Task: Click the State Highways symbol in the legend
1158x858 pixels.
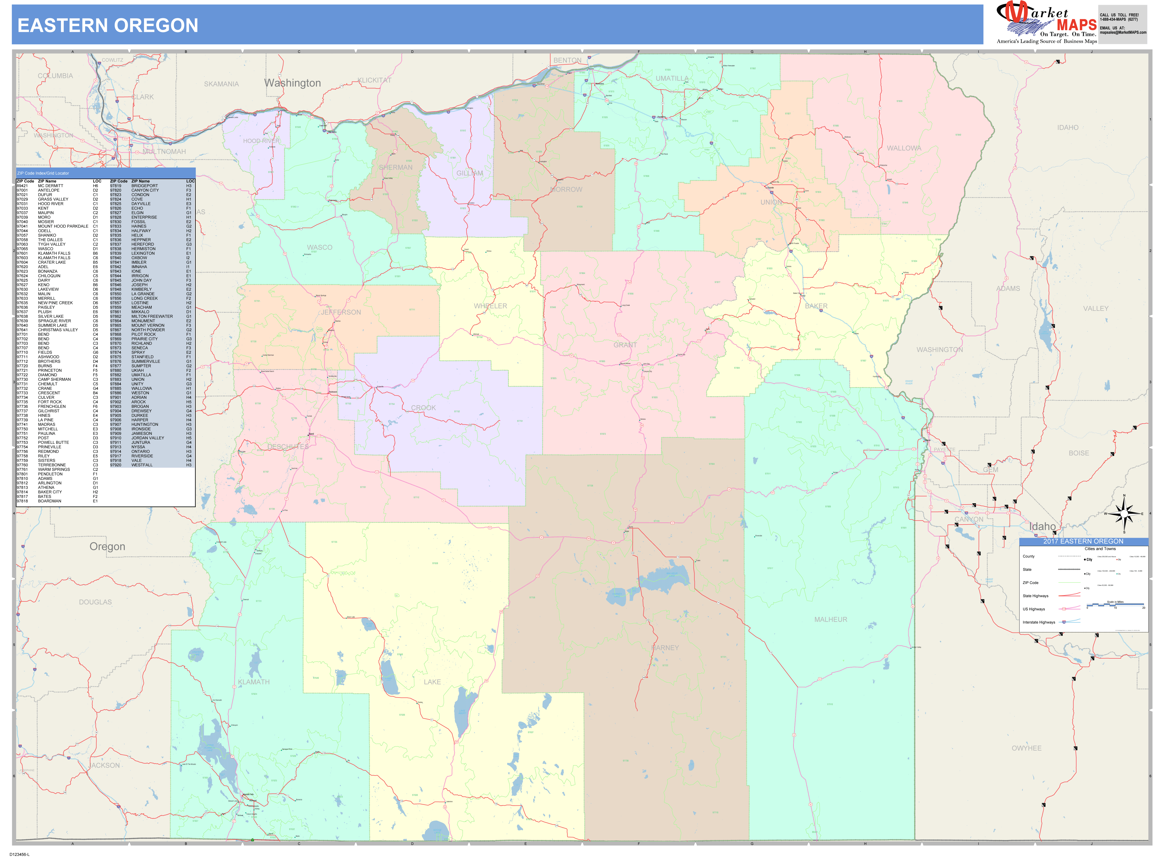Action: [x=1070, y=595]
